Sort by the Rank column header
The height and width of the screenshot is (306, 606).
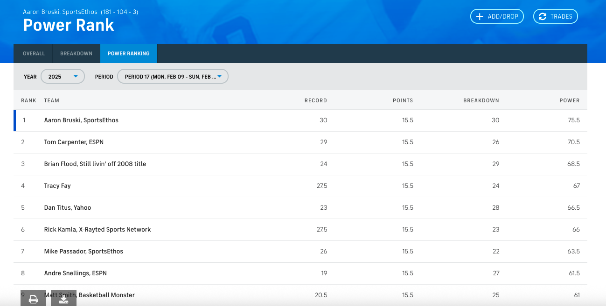[x=28, y=100]
